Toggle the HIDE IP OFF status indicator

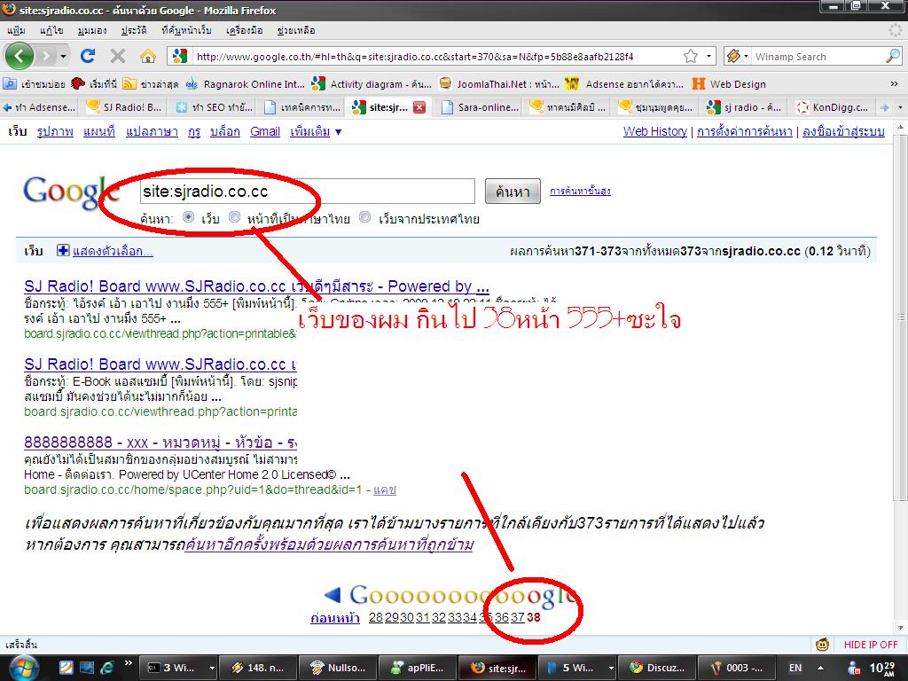click(x=871, y=645)
